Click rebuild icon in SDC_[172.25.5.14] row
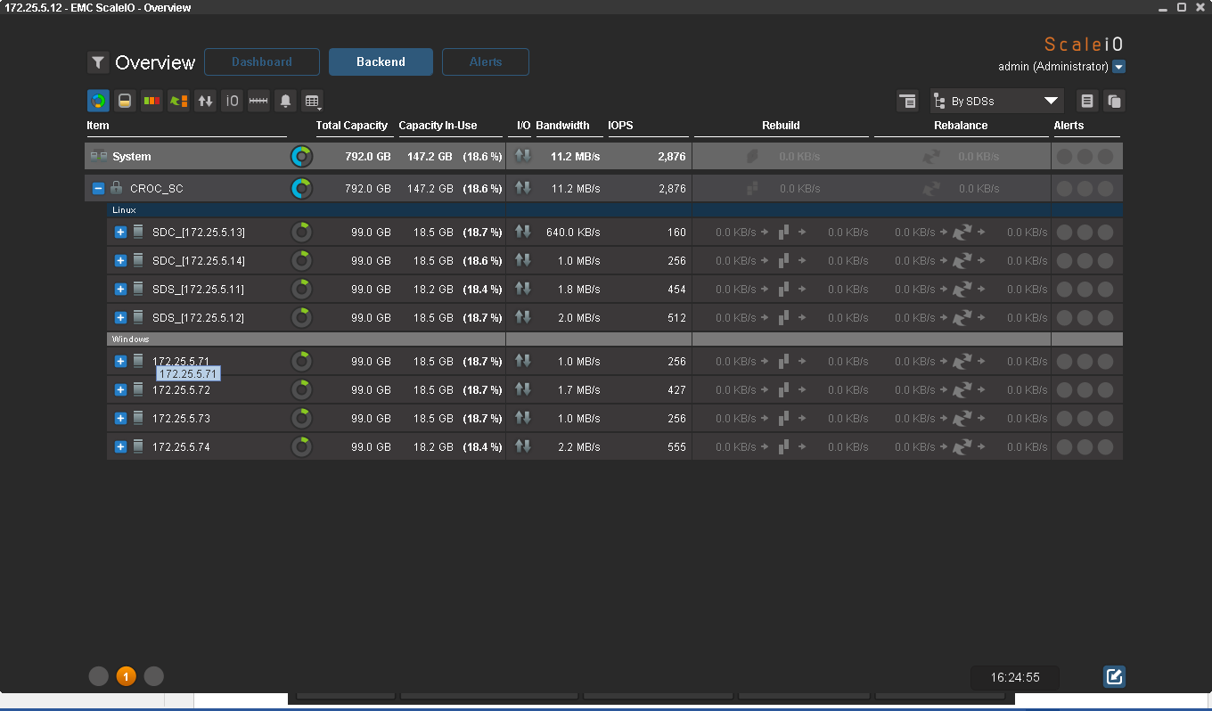Viewport: 1212px width, 711px height. 783,261
